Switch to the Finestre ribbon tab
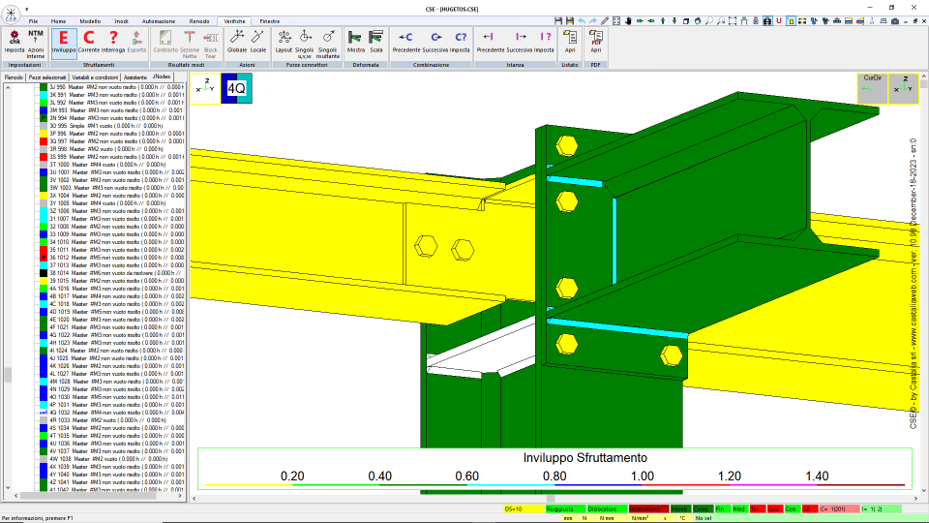 tap(270, 21)
